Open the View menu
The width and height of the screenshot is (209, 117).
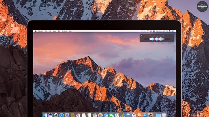[x=55, y=31]
